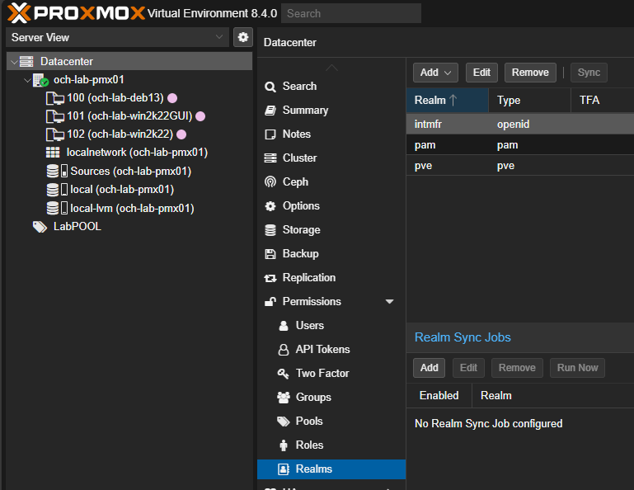Remove the selected intmfr realm

[x=530, y=73]
